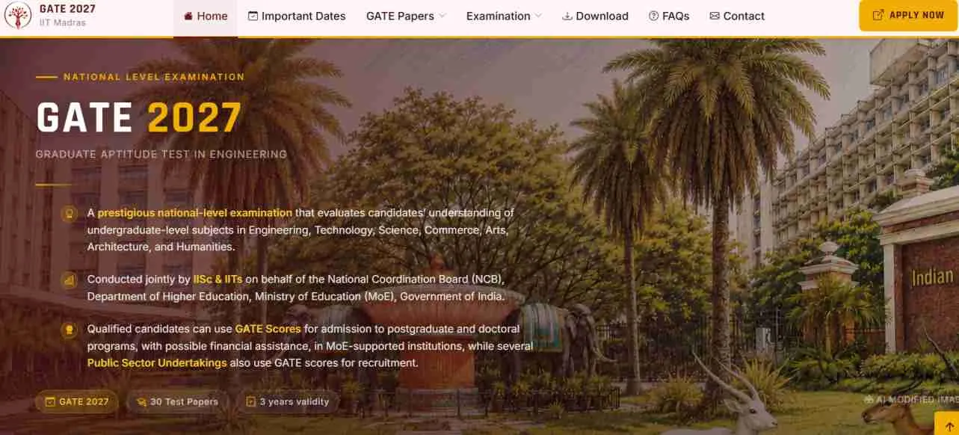This screenshot has height=435, width=959.
Task: Click the calendar icon beside Important Dates
Action: (253, 16)
